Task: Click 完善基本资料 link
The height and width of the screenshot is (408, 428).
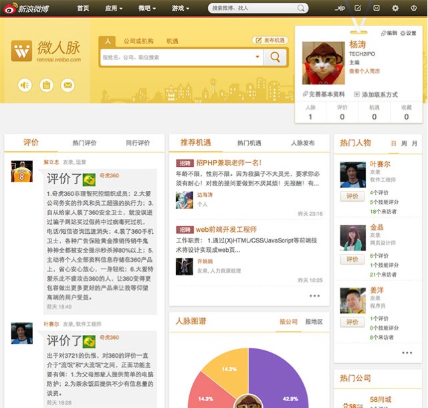Action: [324, 94]
